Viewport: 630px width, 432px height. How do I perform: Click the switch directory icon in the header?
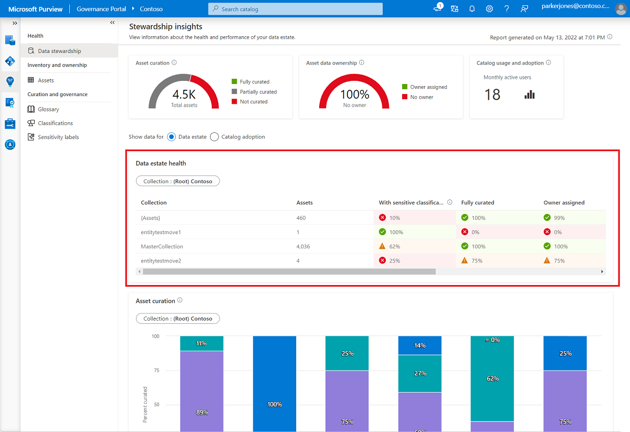(455, 9)
